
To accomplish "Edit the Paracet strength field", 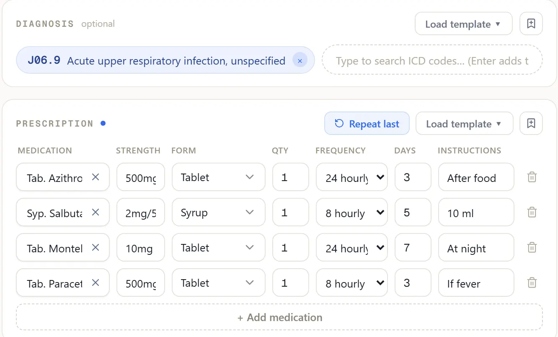I will coord(141,283).
